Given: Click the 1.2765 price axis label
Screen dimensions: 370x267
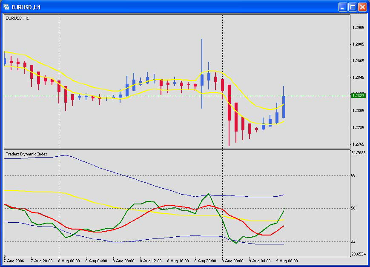Looking at the screenshot, I should pos(358,144).
